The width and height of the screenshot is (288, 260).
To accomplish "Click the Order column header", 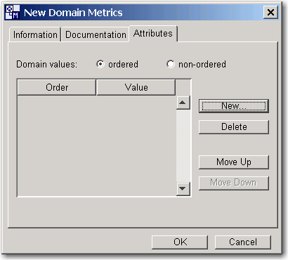I will pyautogui.click(x=57, y=87).
